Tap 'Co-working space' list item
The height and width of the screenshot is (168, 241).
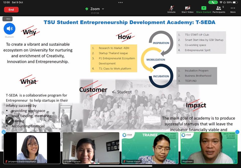195,45
